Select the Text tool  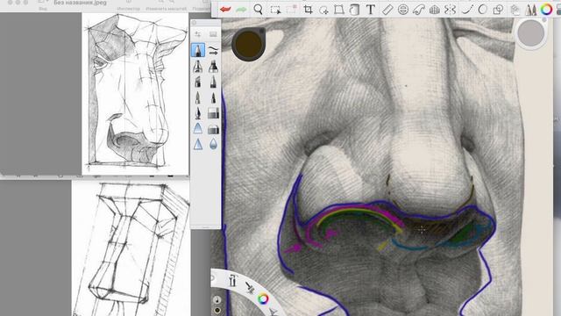tap(371, 10)
